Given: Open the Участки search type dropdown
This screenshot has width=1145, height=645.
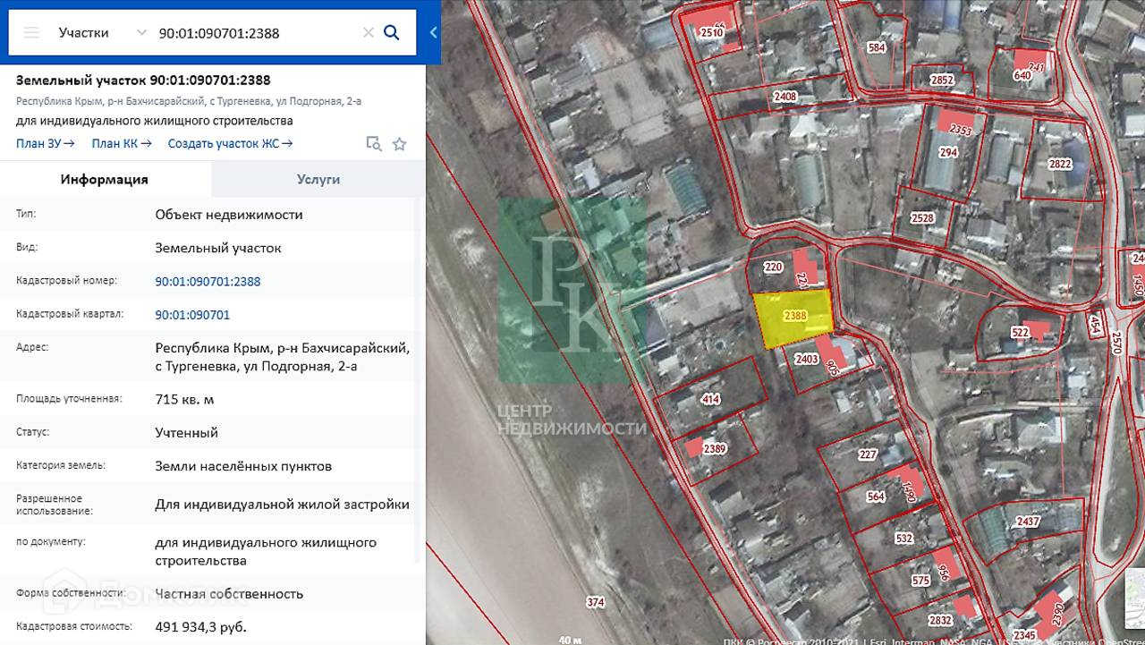Looking at the screenshot, I should (x=101, y=33).
